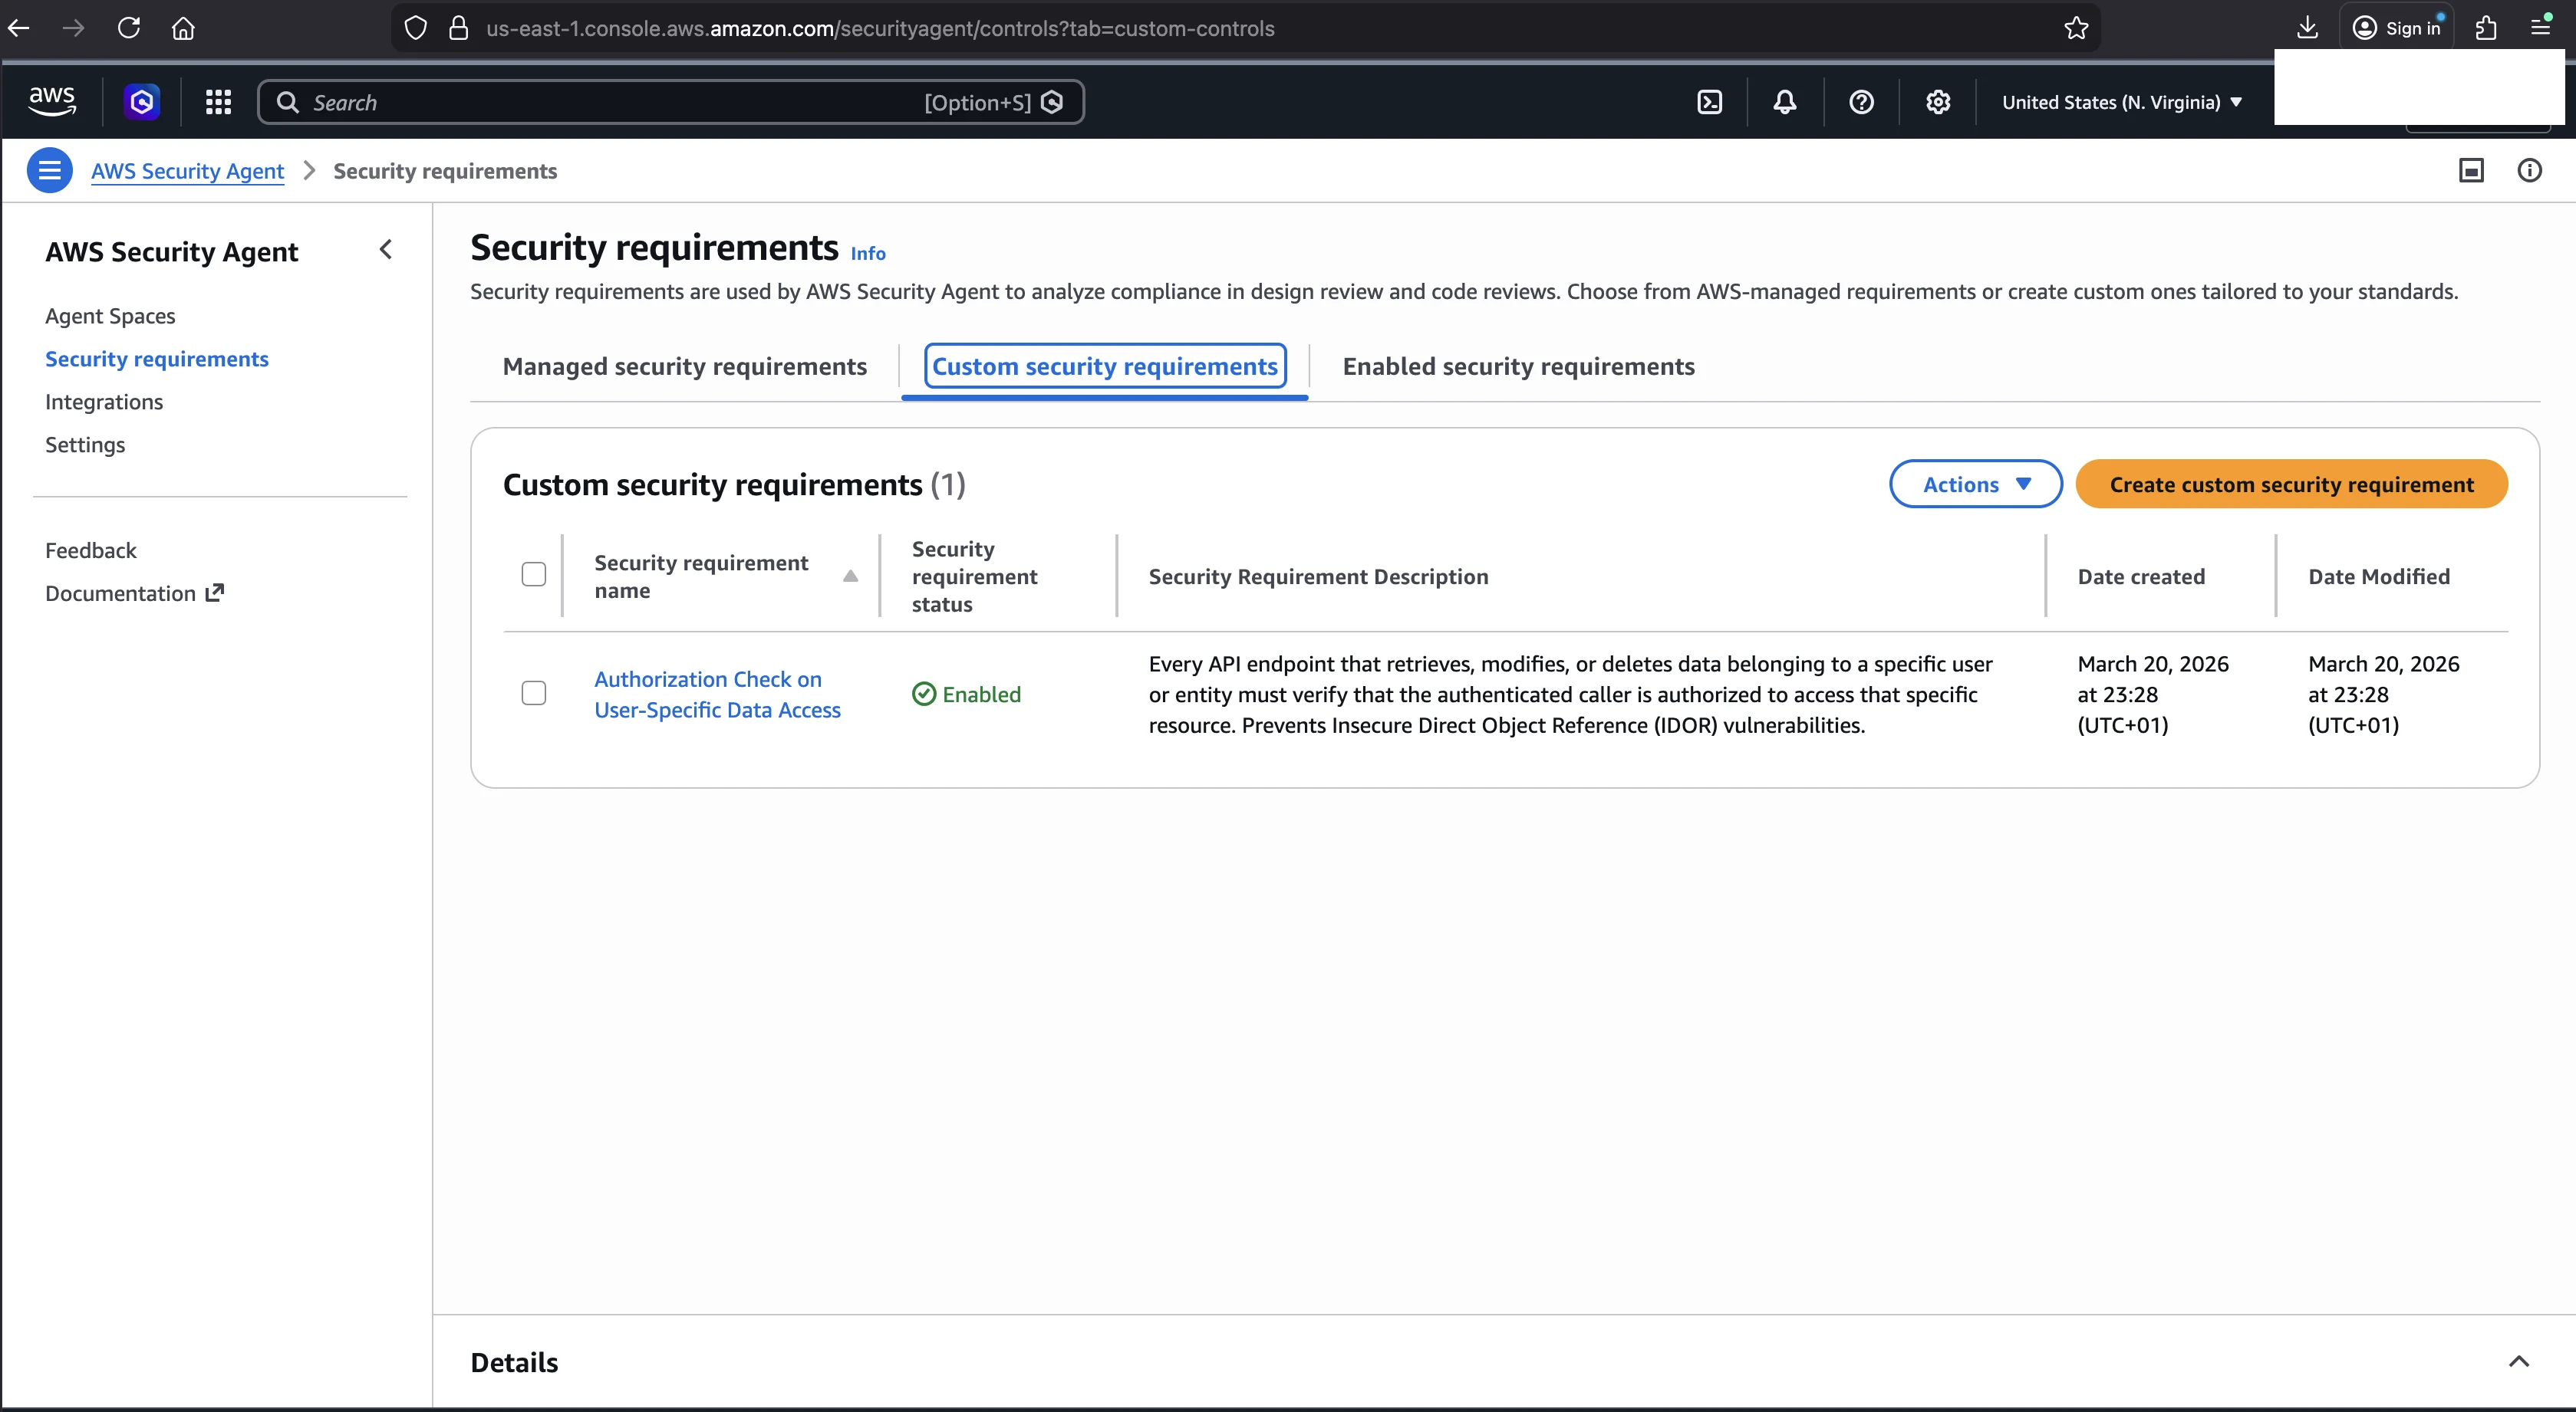Click the Documentation external link icon

pyautogui.click(x=214, y=593)
